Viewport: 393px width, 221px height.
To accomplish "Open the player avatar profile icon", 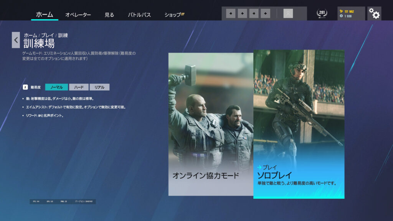I will point(288,13).
